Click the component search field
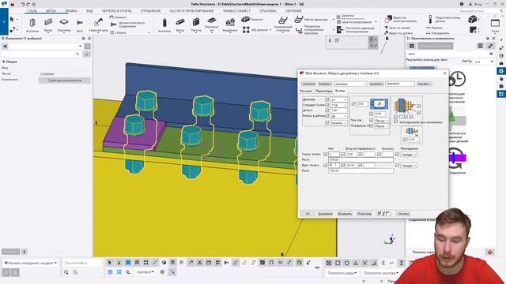Screen dimensions: 506x284 (x=448, y=54)
